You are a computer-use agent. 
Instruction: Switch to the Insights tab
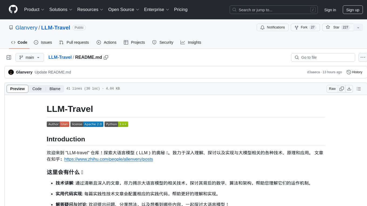[191, 42]
